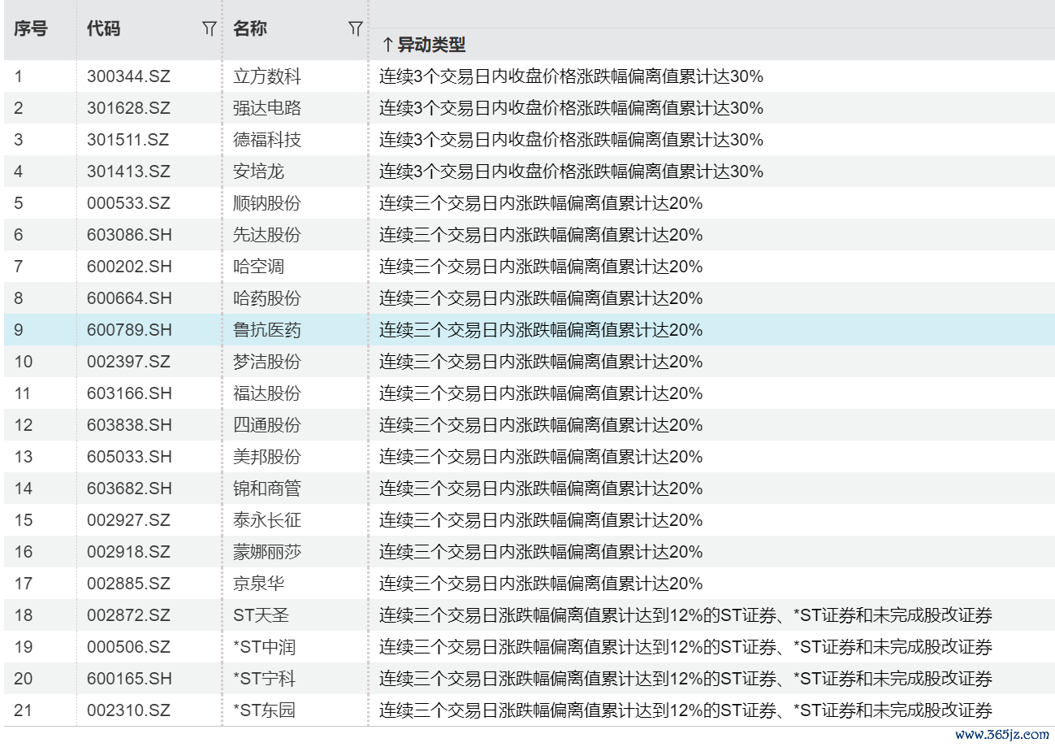The width and height of the screenshot is (1055, 747).
Task: Select stock name 美邦股份
Action: (267, 457)
